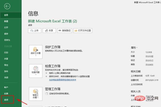Open the 反馈 page
The image size is (161, 107).
(x=6, y=93)
